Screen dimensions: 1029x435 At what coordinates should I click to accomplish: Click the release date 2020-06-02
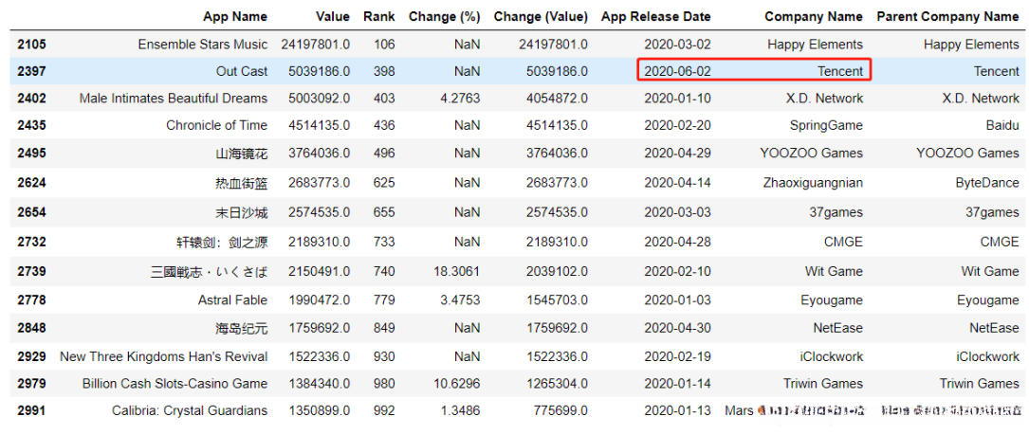point(677,71)
